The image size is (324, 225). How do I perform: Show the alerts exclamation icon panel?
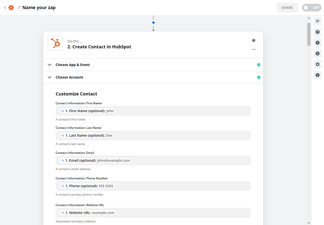317,43
